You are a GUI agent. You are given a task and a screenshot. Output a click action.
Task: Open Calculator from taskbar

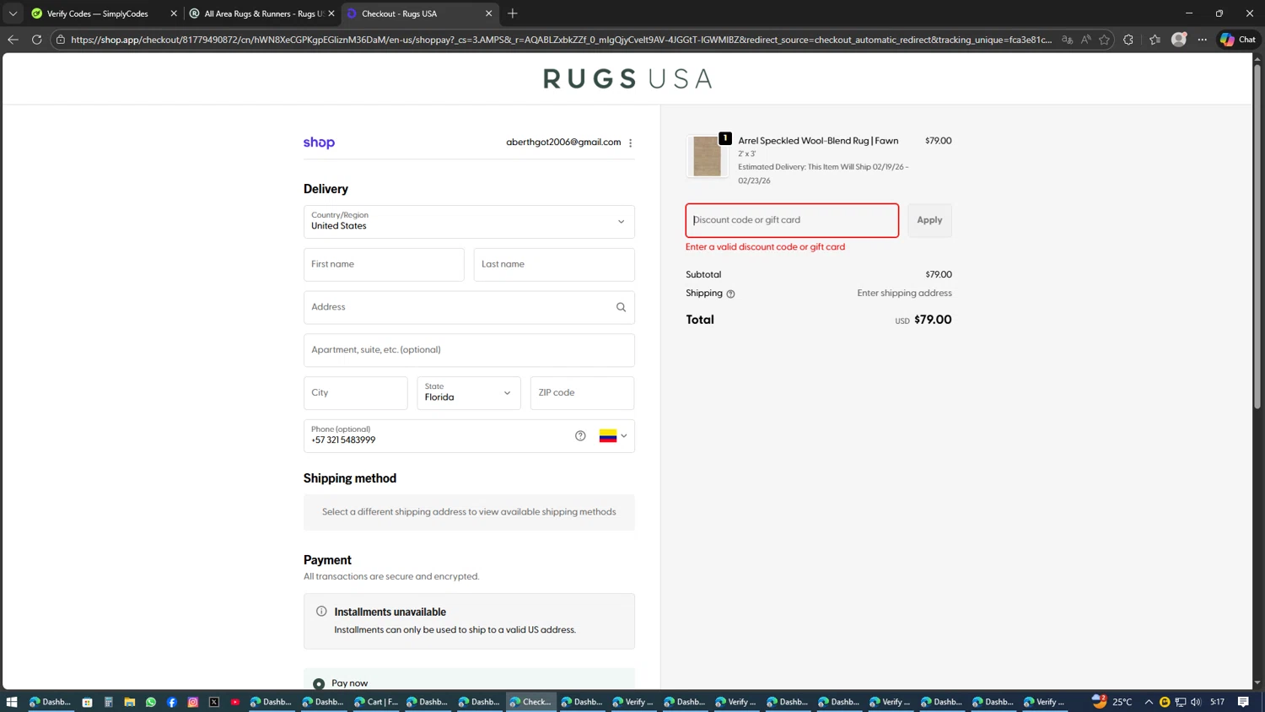(108, 702)
